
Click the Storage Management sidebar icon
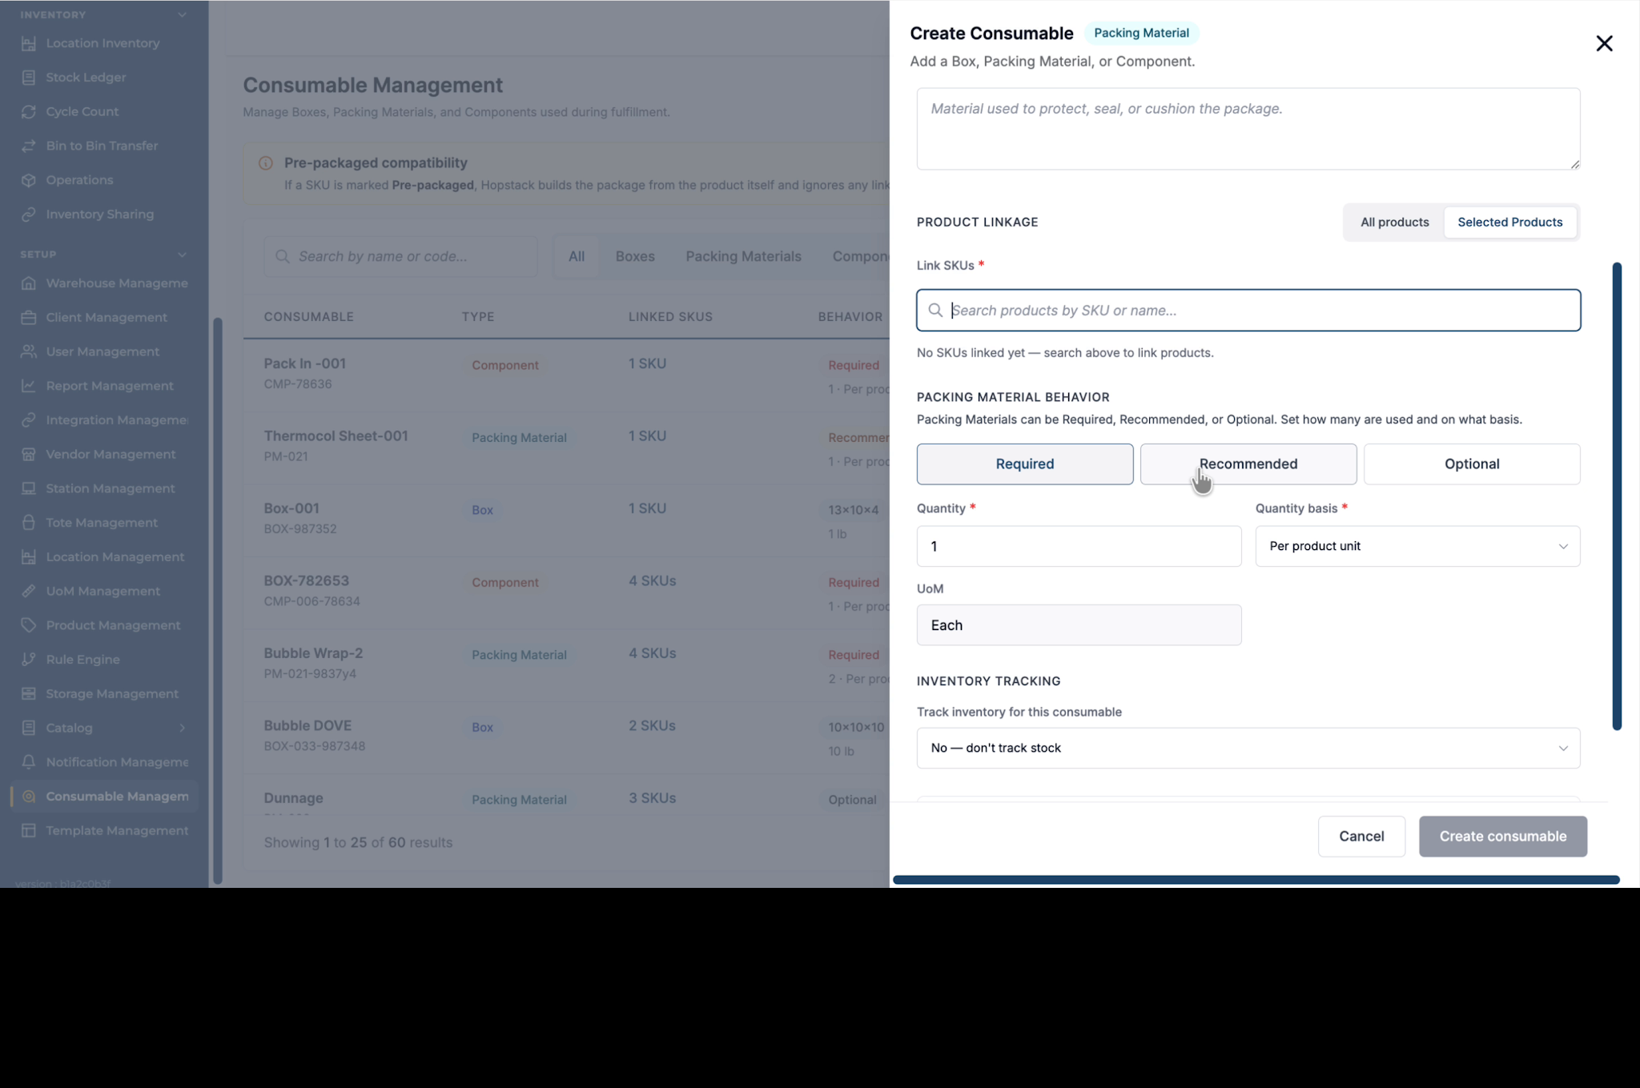29,694
